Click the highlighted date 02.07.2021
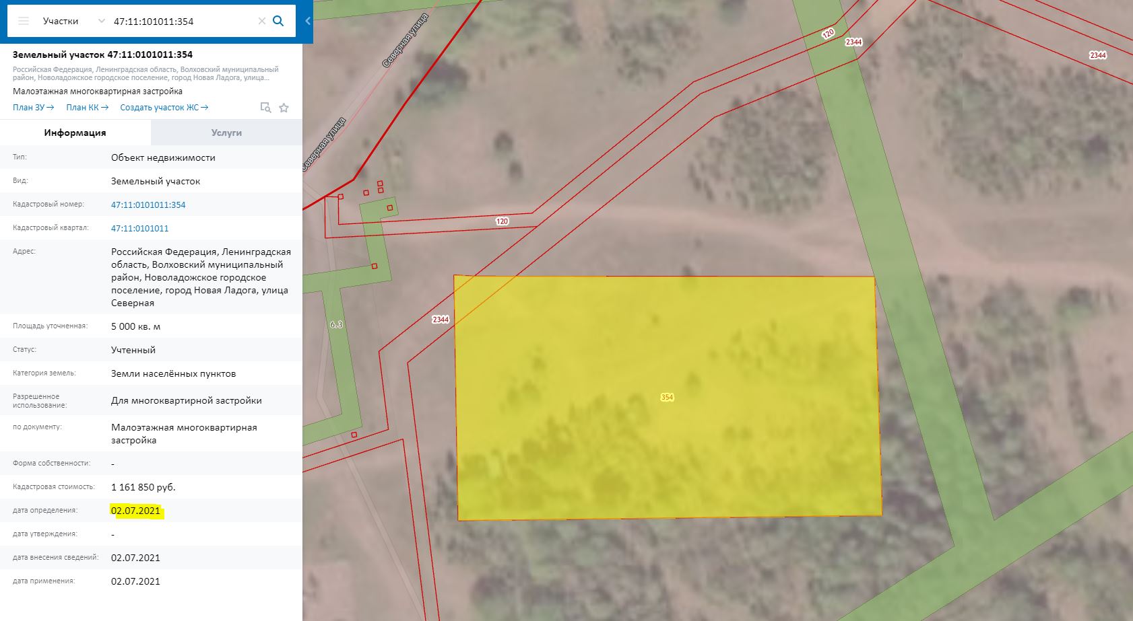1133x621 pixels. 136,511
